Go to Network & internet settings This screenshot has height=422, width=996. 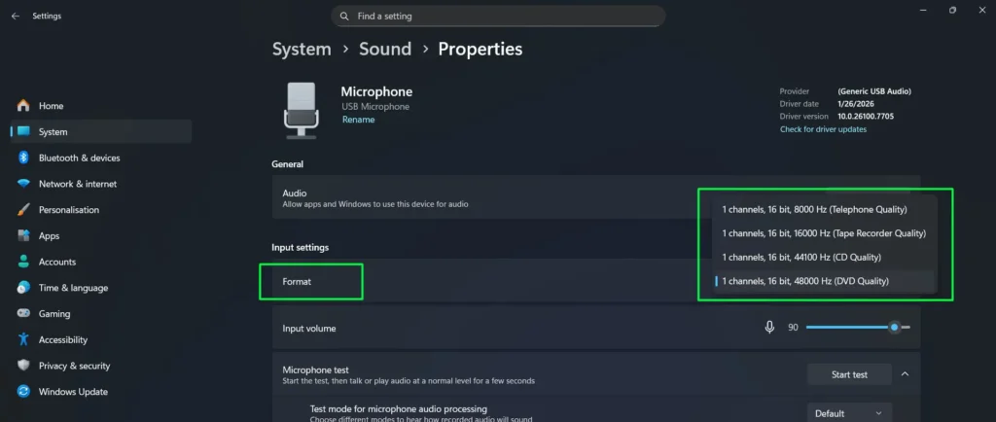[101, 184]
